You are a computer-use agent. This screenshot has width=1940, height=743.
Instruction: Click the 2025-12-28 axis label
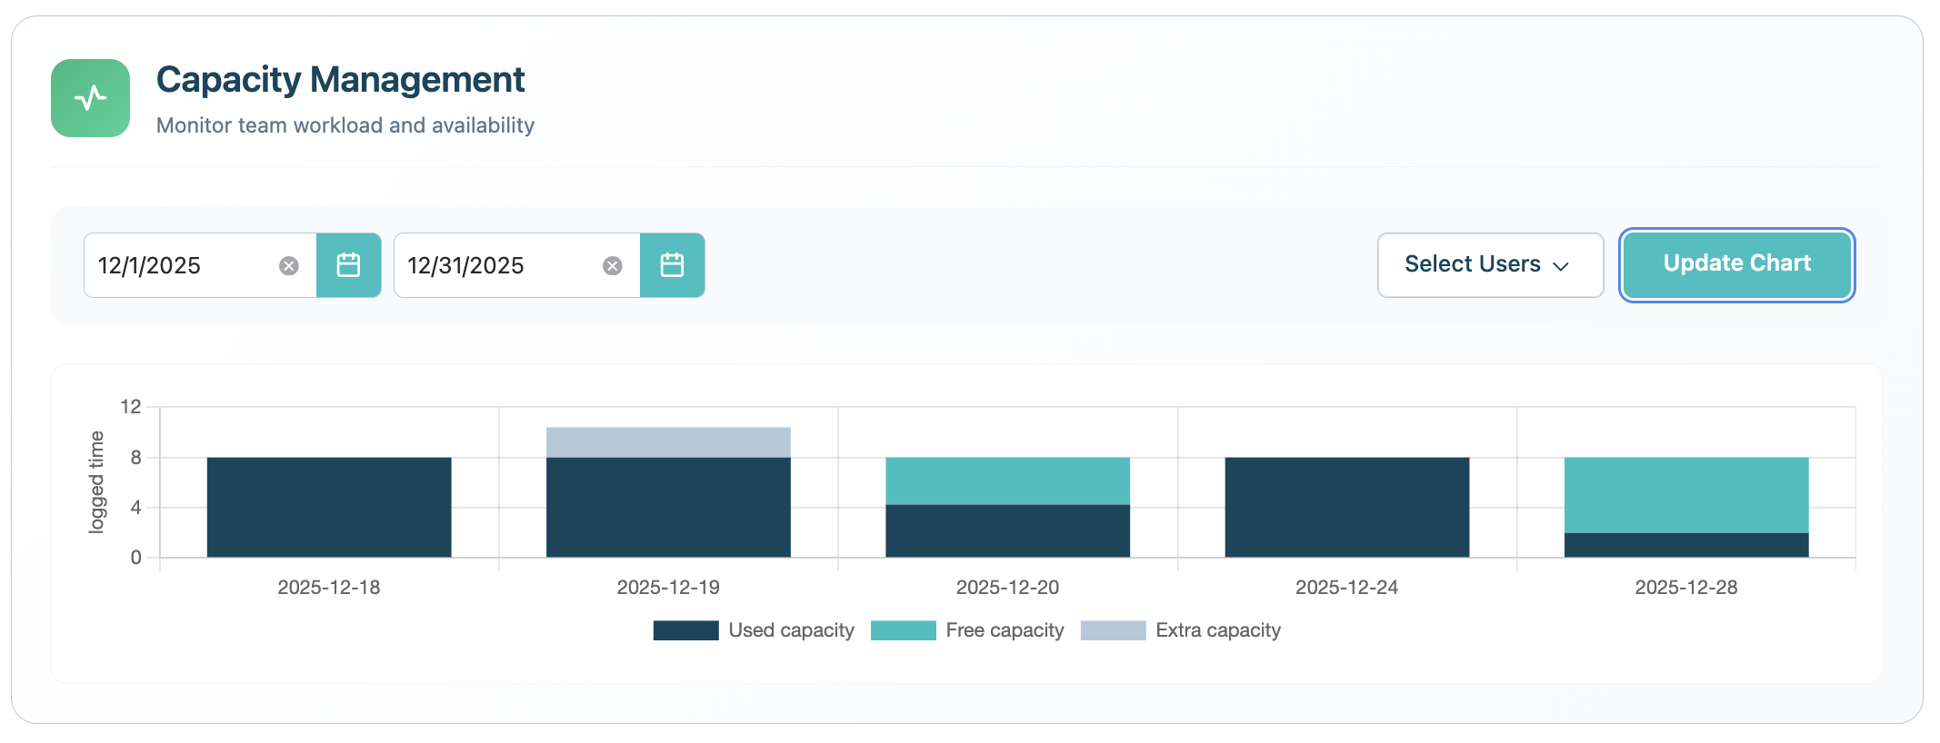tap(1686, 588)
